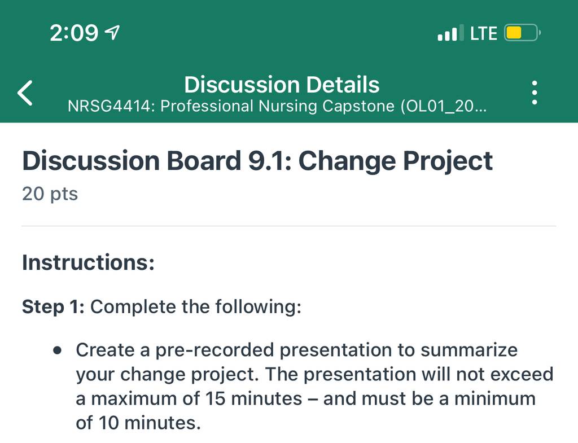
Task: Tap 'your change project' sentence line
Action: click(x=315, y=375)
